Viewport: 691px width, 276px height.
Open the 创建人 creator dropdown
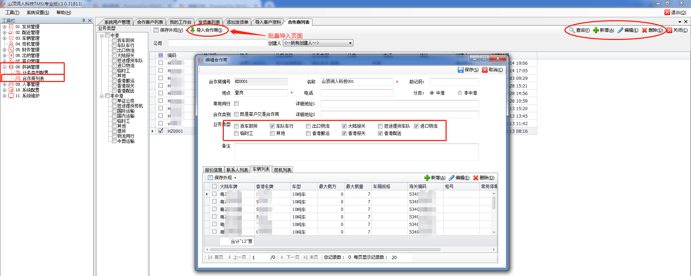(x=350, y=43)
